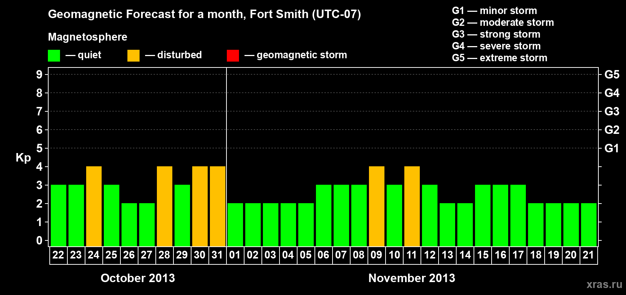626x295 pixels.
Task: Click the Magnetosphere heading
Action: coord(88,37)
